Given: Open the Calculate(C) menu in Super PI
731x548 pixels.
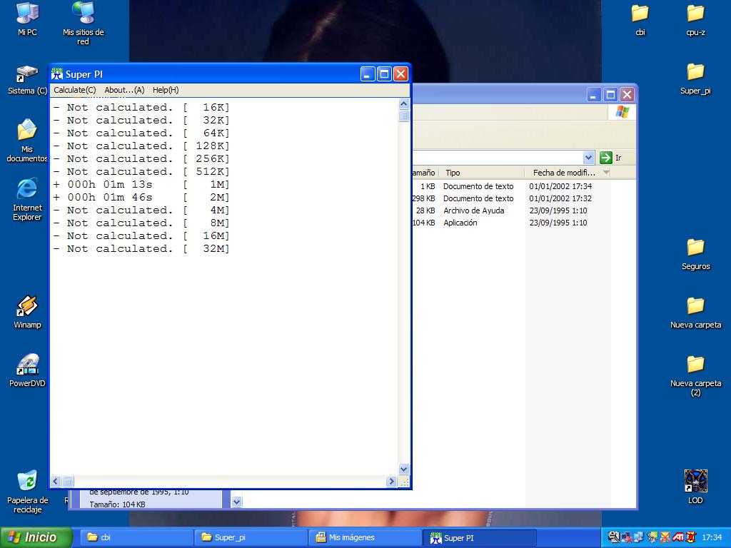Looking at the screenshot, I should click(x=74, y=90).
